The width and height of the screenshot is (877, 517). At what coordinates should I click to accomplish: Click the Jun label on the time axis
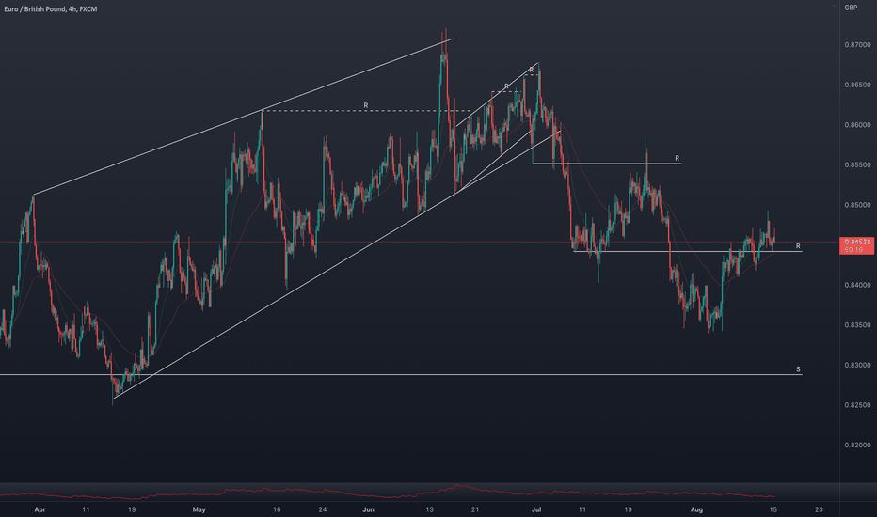click(368, 509)
